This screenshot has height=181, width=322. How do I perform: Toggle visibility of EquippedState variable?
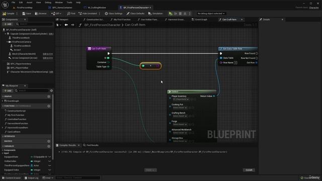49,157
